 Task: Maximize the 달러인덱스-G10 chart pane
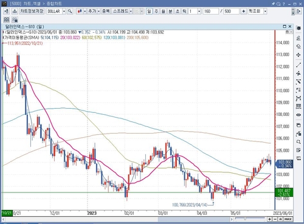pyautogui.click(x=285, y=27)
